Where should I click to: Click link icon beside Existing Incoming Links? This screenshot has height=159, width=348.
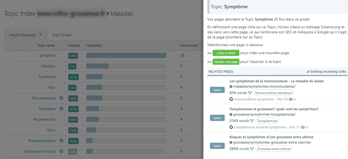pos(308,71)
